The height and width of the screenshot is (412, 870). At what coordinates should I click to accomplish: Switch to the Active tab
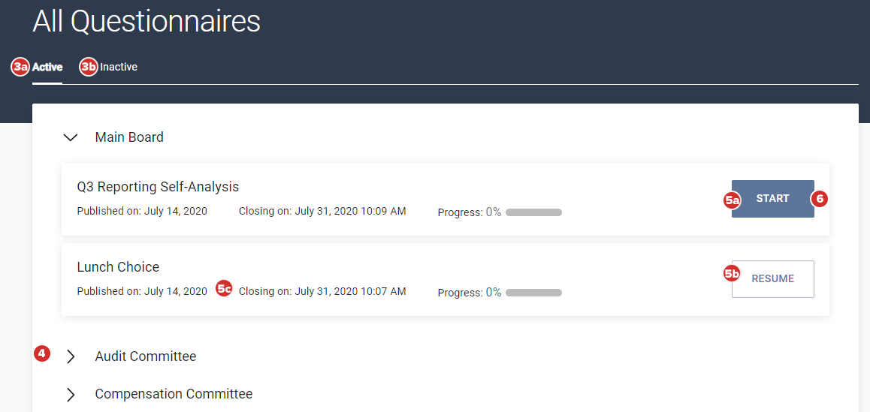47,67
